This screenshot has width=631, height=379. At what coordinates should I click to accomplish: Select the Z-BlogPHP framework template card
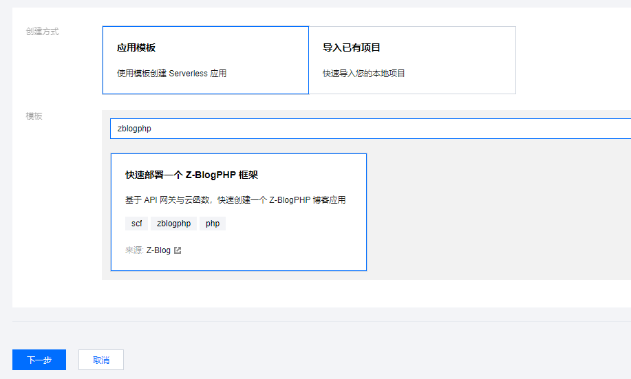(x=239, y=212)
